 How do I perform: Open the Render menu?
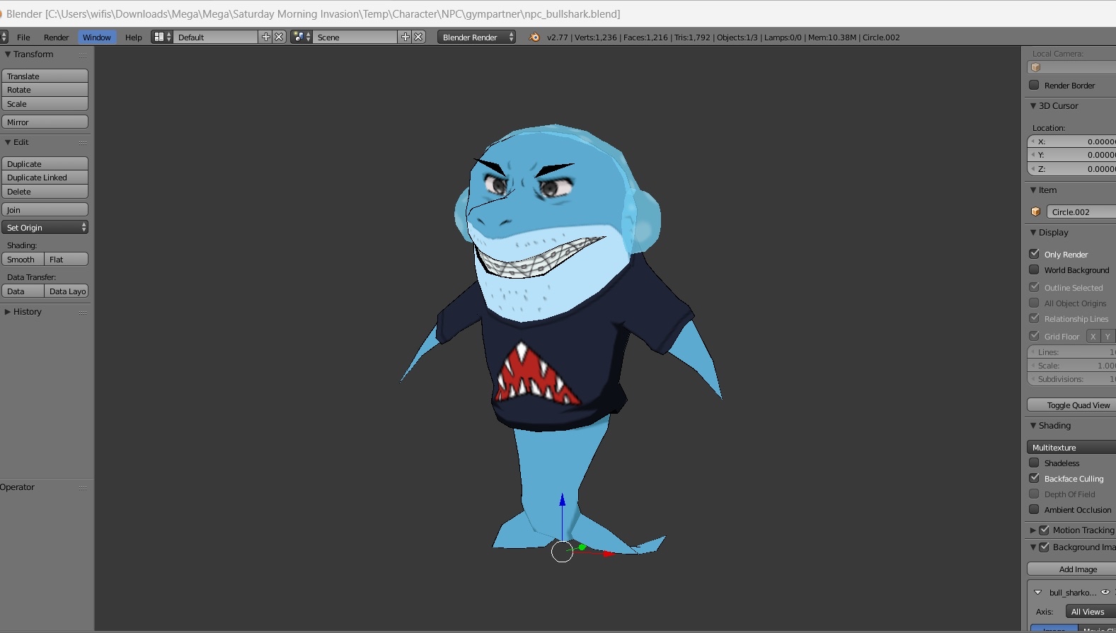point(57,37)
